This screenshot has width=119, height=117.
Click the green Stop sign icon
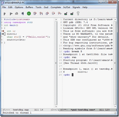29,14
